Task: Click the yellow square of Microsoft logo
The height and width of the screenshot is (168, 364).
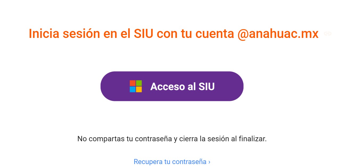Action: (x=139, y=89)
